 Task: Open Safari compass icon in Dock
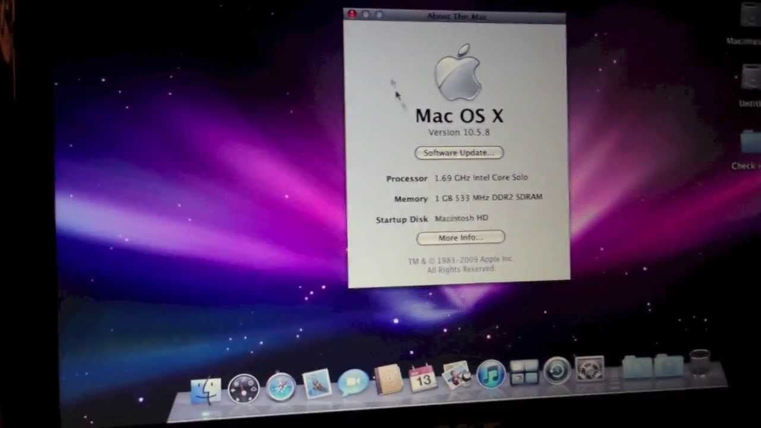(281, 386)
